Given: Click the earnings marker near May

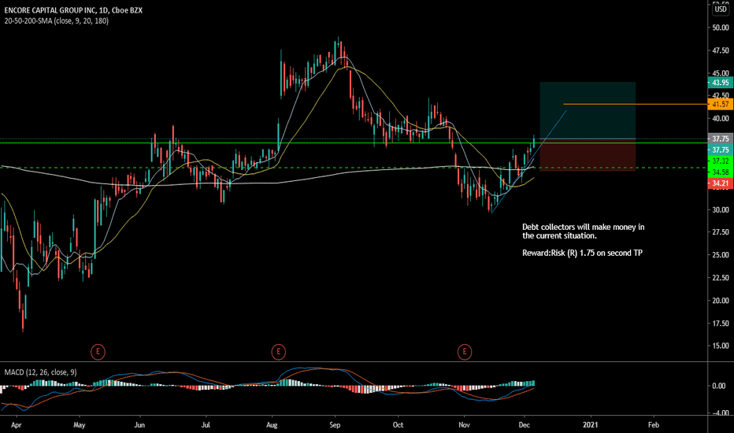Looking at the screenshot, I should (x=98, y=352).
